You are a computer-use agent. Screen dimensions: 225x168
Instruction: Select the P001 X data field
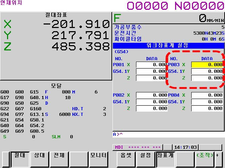[x=152, y=65]
